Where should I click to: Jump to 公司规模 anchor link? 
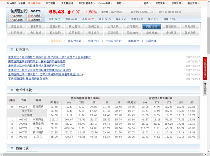pos(151,41)
